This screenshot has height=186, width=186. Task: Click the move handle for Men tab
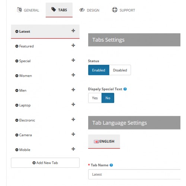tap(73, 90)
